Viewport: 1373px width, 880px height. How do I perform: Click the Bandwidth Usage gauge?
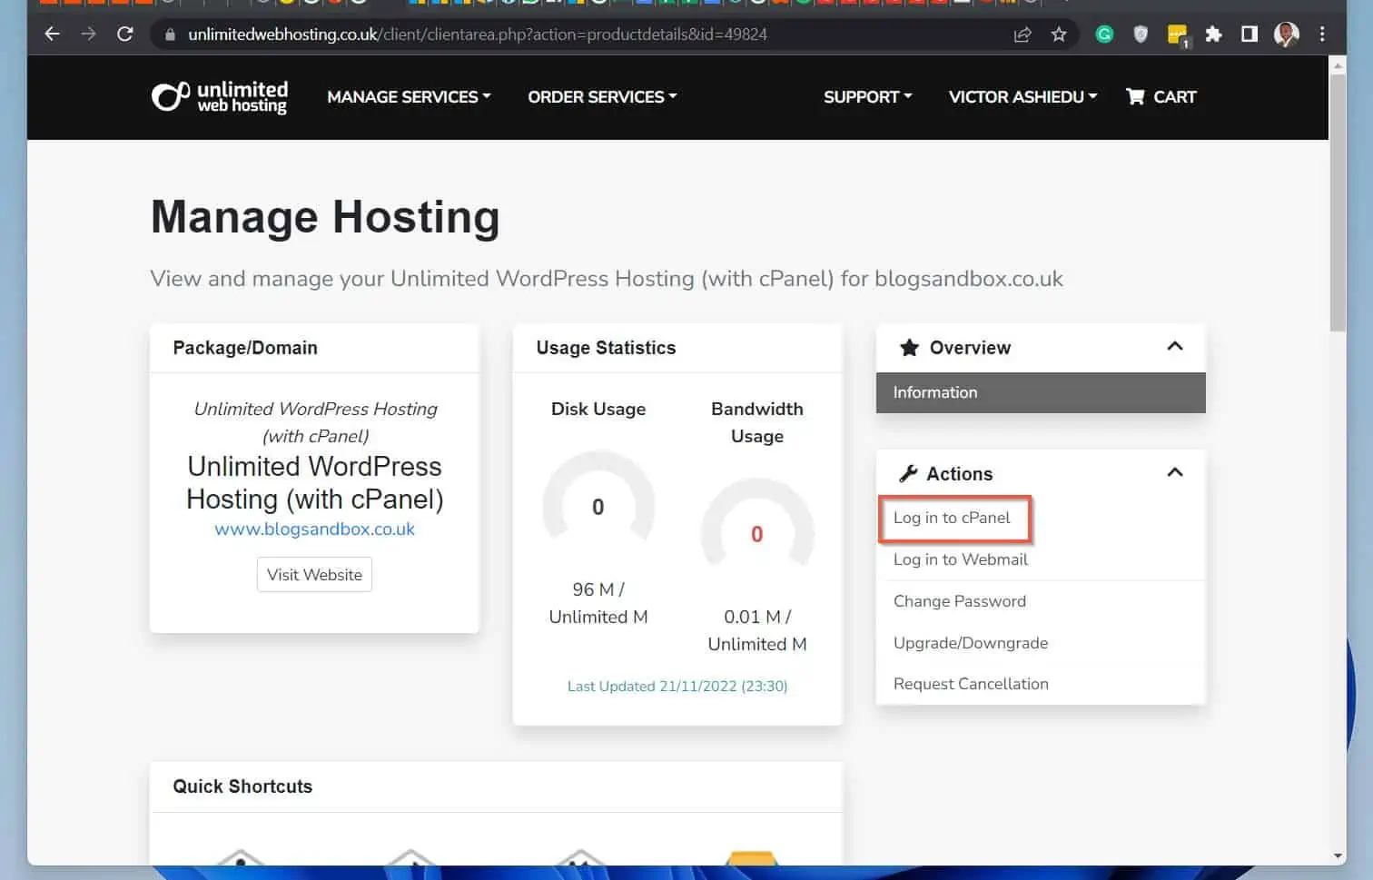[757, 525]
